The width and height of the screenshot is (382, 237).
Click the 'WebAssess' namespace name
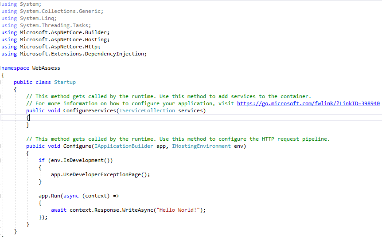coord(46,68)
